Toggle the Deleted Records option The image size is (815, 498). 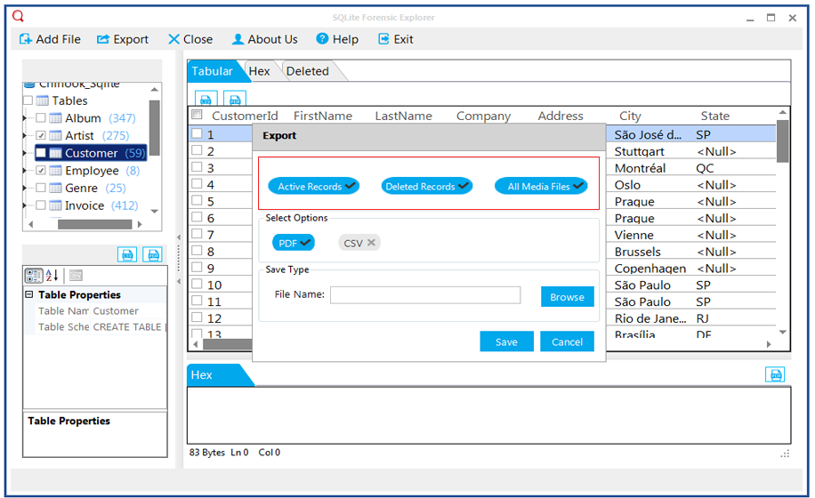pyautogui.click(x=426, y=187)
